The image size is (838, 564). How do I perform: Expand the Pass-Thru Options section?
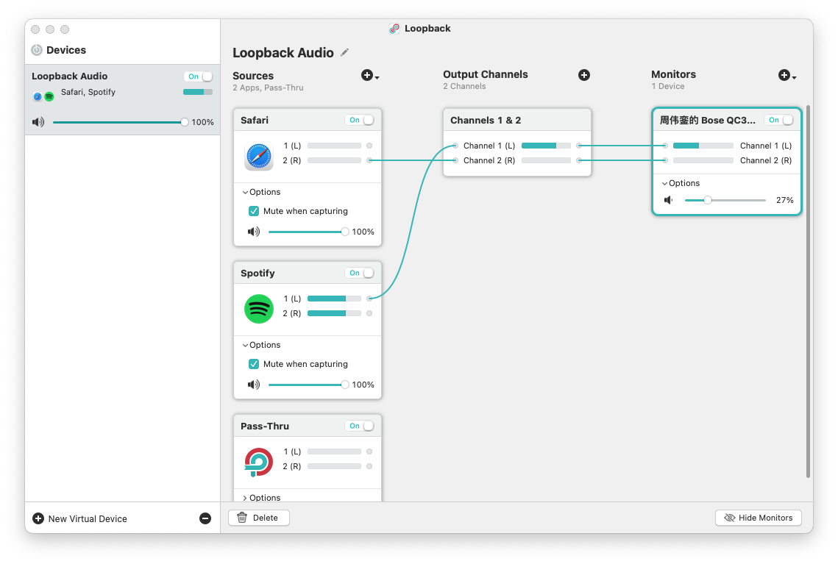click(x=261, y=498)
